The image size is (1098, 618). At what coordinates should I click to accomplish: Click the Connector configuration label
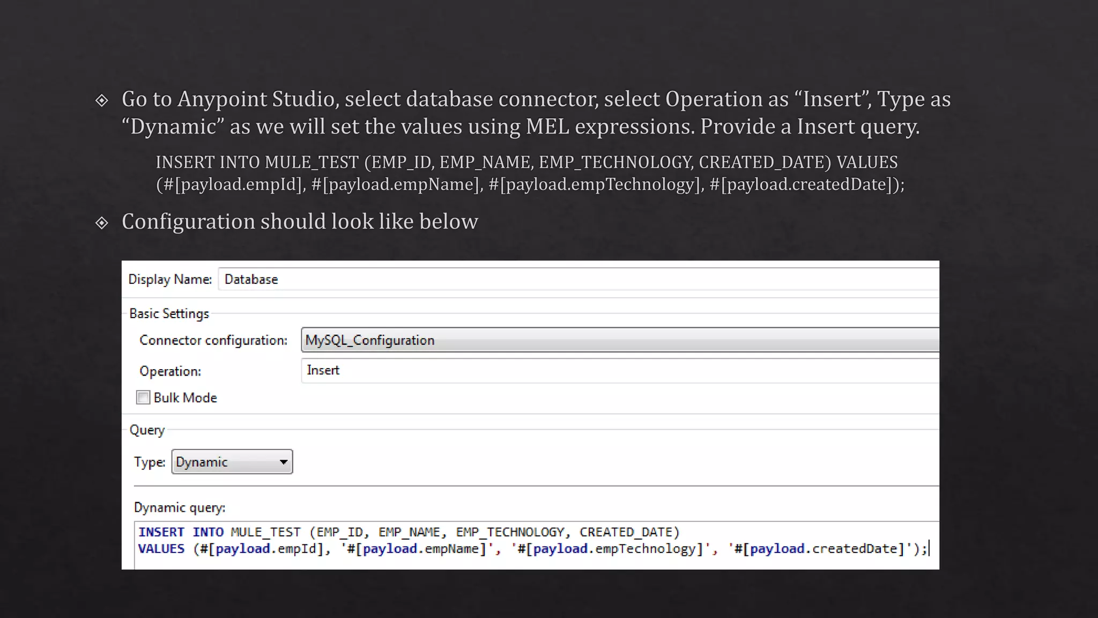click(x=213, y=341)
